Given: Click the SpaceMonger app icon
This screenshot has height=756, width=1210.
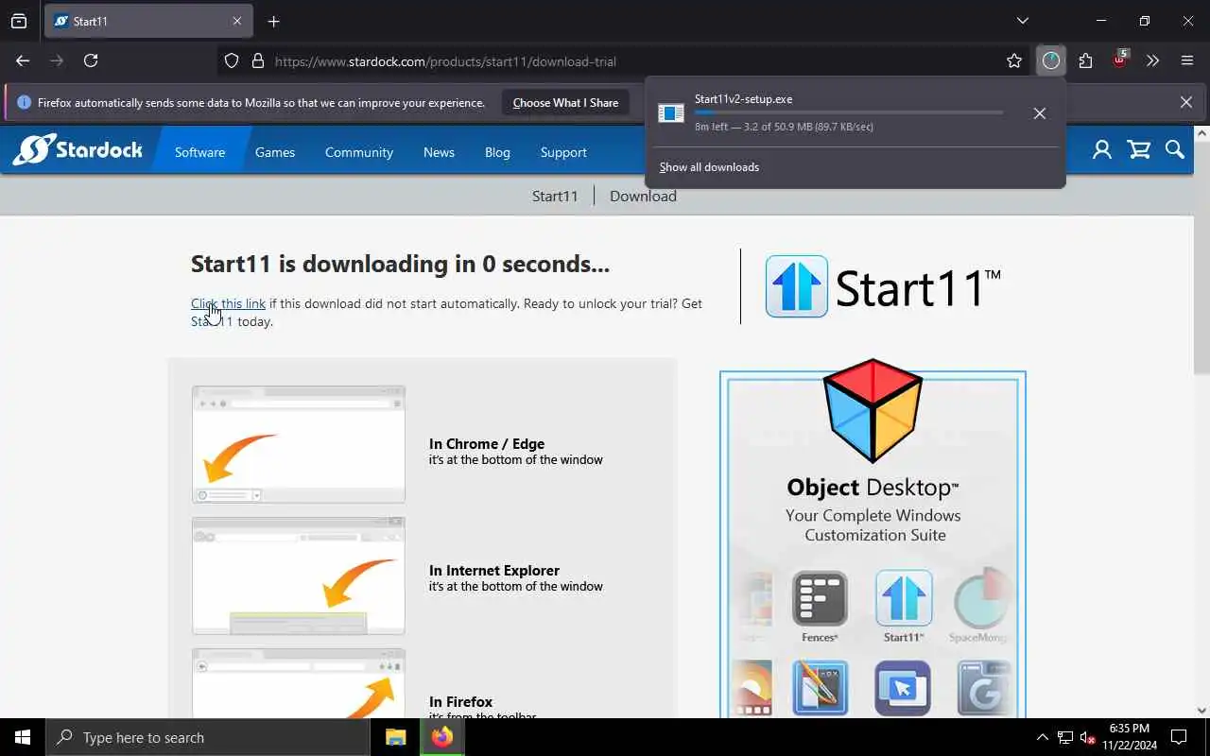Looking at the screenshot, I should 981,599.
